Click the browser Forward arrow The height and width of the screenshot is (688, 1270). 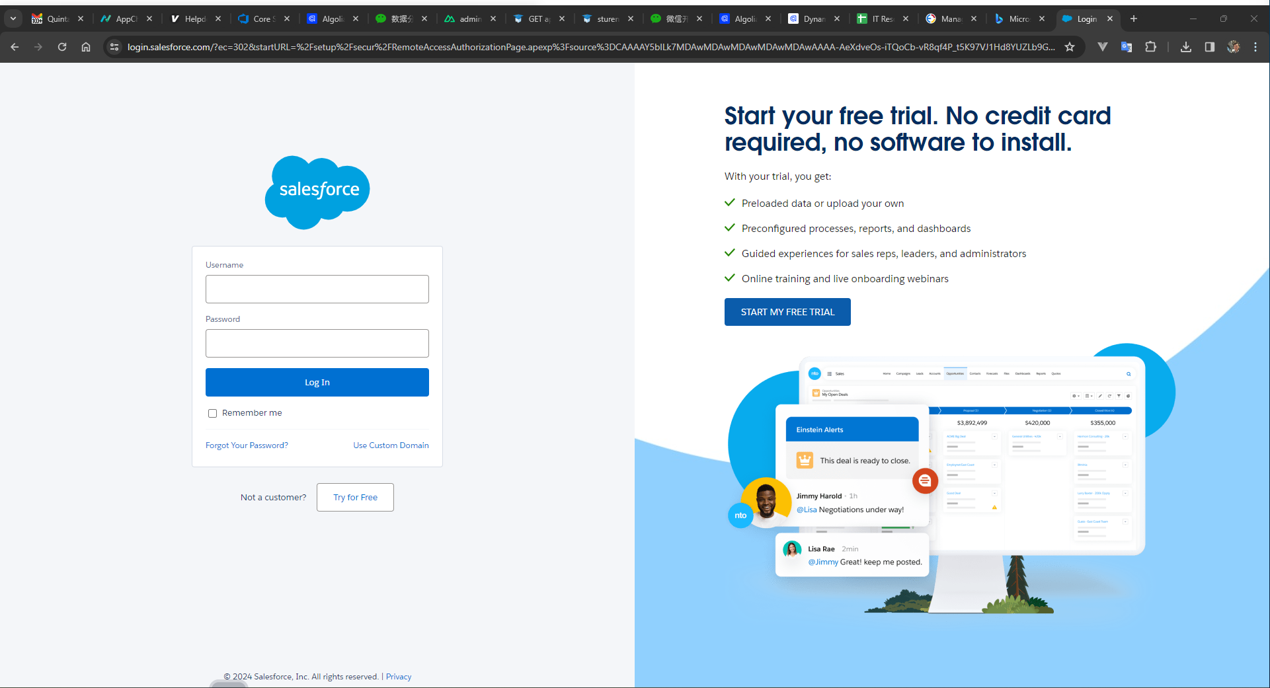[38, 47]
